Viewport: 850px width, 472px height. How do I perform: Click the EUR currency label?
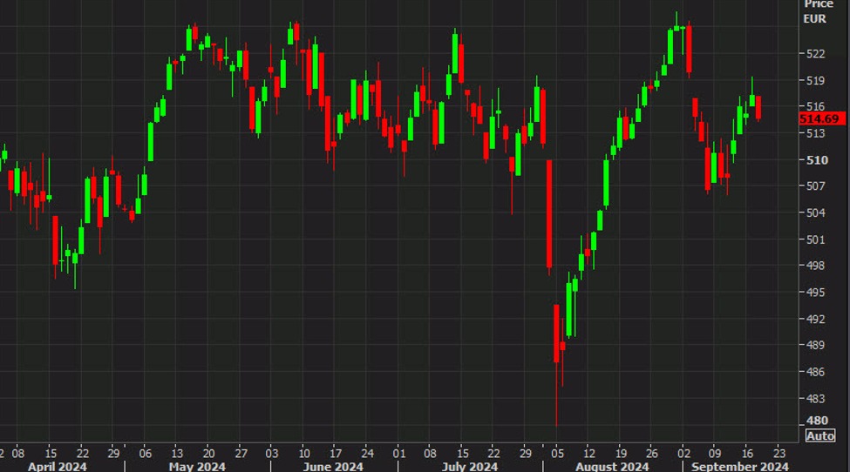pos(815,19)
